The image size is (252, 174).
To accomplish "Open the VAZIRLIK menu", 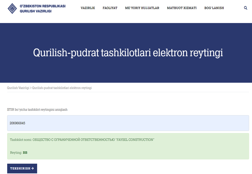I will tap(88, 8).
